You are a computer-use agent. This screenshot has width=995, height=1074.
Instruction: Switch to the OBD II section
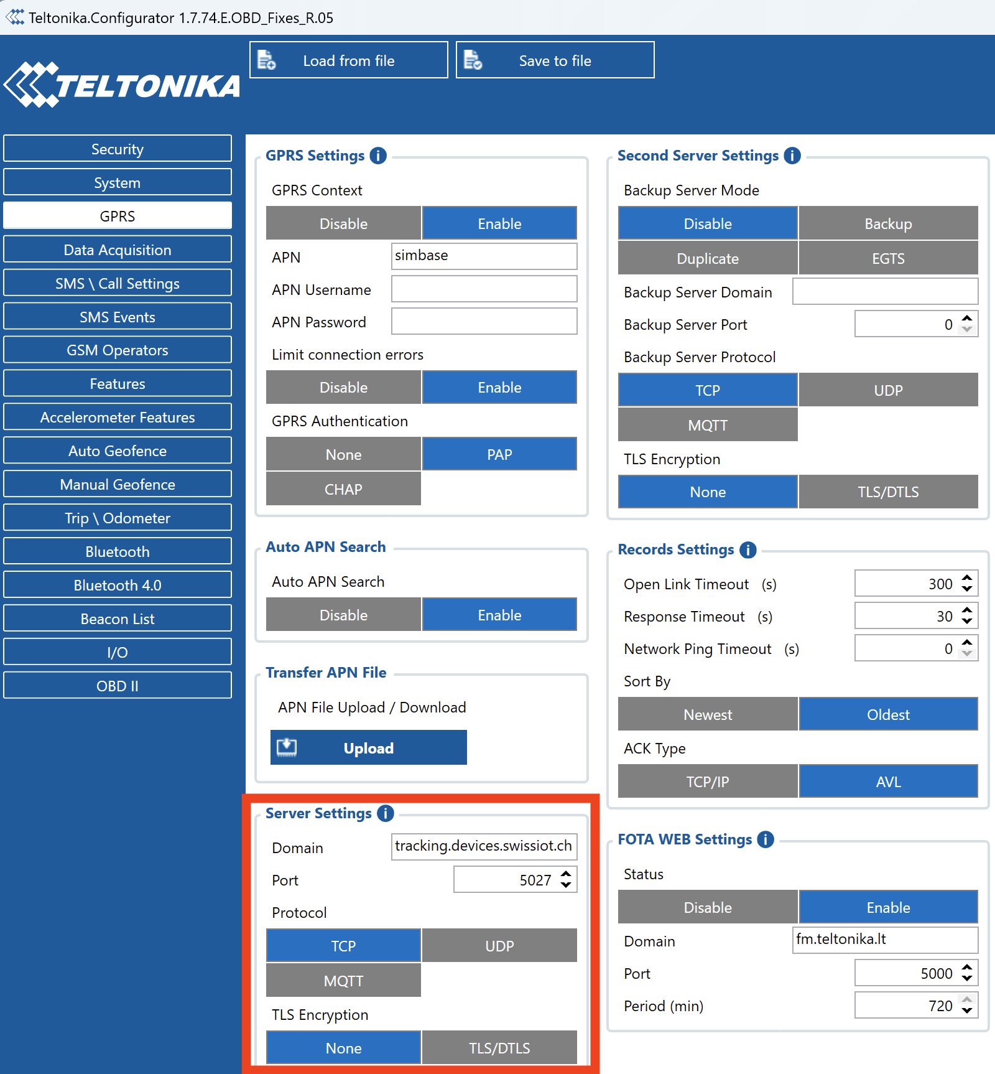click(x=118, y=686)
